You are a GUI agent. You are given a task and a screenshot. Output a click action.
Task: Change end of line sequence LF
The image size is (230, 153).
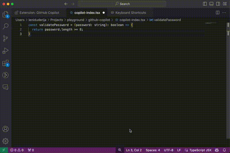pyautogui.click(x=179, y=150)
